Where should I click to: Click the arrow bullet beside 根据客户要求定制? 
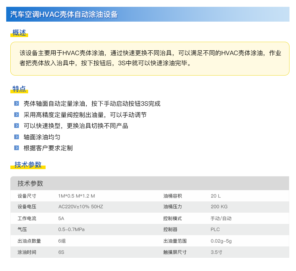(17, 148)
